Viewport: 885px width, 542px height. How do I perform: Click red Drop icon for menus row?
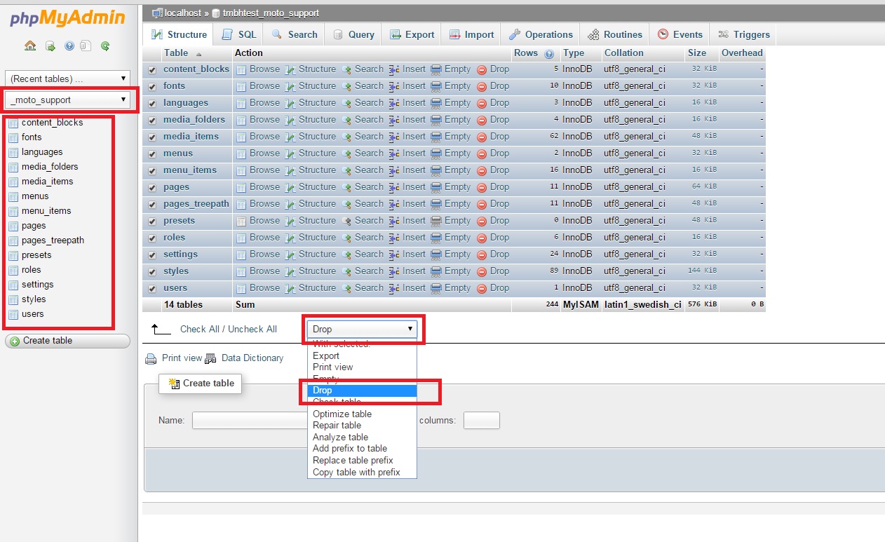[x=482, y=154]
